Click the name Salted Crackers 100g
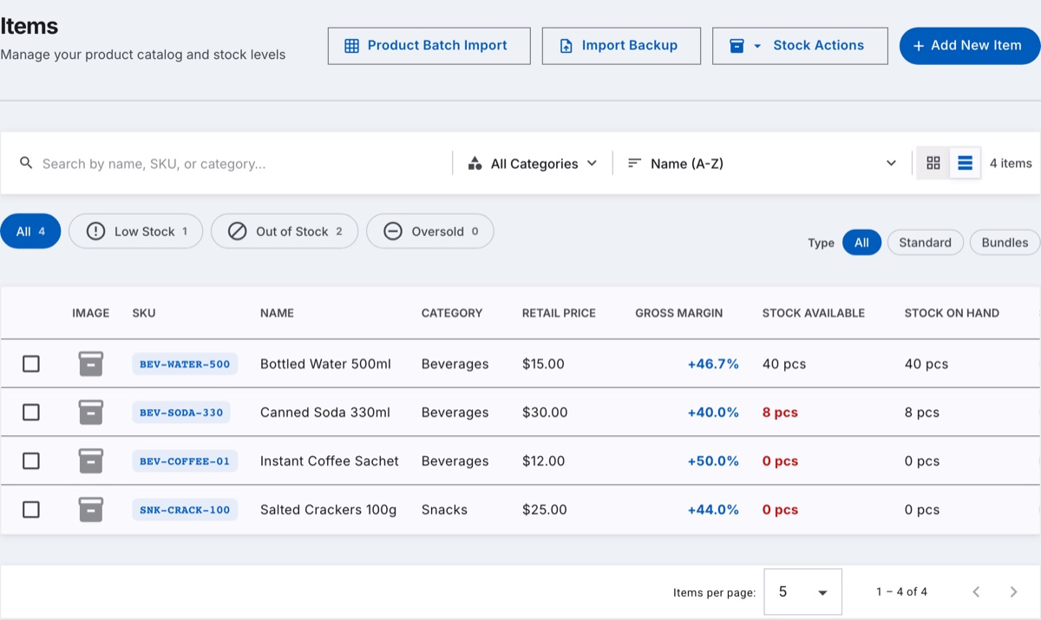Viewport: 1041px width, 620px height. tap(328, 510)
